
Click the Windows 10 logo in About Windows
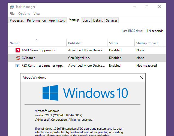point(85,93)
